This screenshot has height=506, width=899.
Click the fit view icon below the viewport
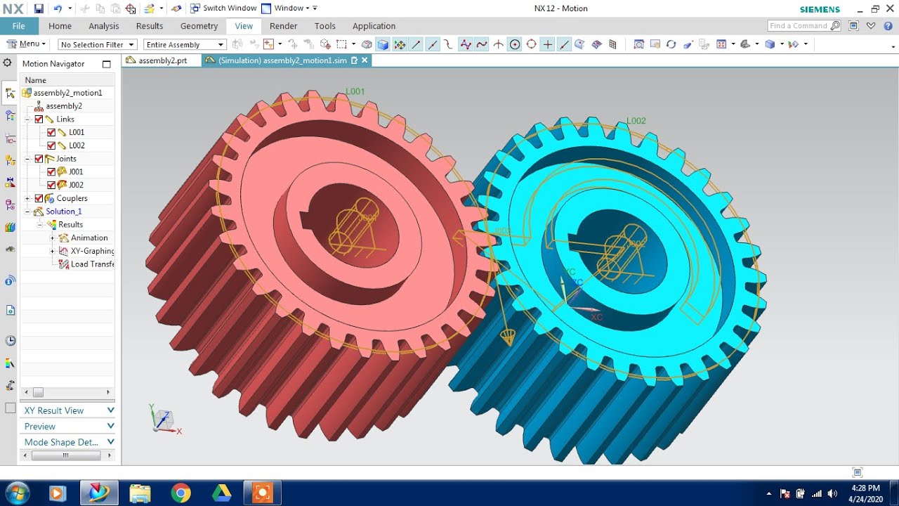point(857,473)
